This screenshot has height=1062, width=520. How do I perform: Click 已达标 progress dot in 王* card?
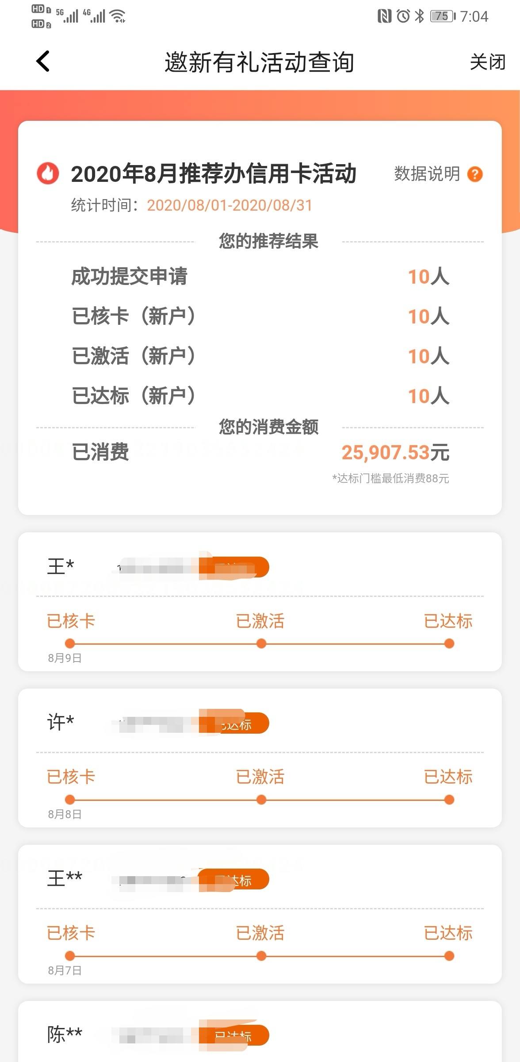click(449, 643)
